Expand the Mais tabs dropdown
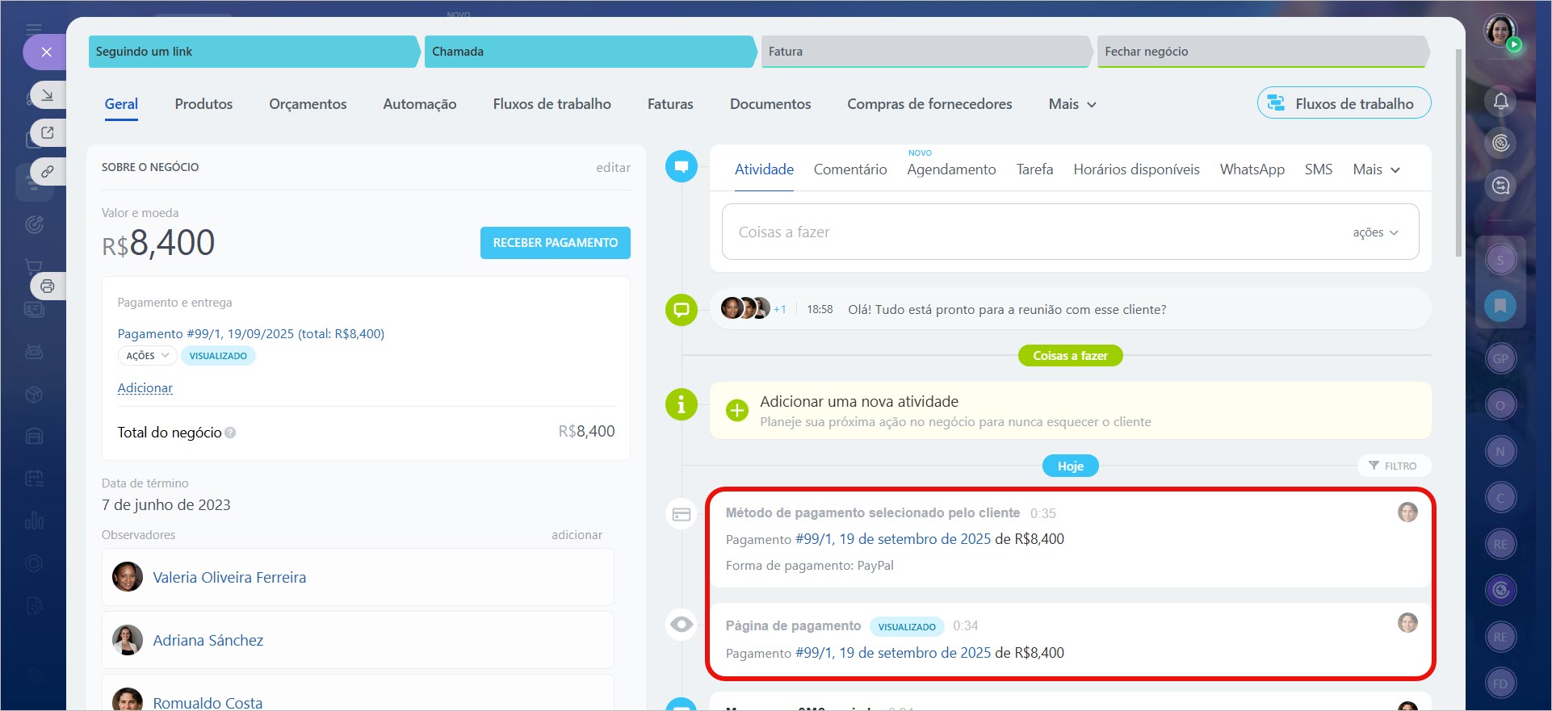1552x711 pixels. (x=1072, y=104)
